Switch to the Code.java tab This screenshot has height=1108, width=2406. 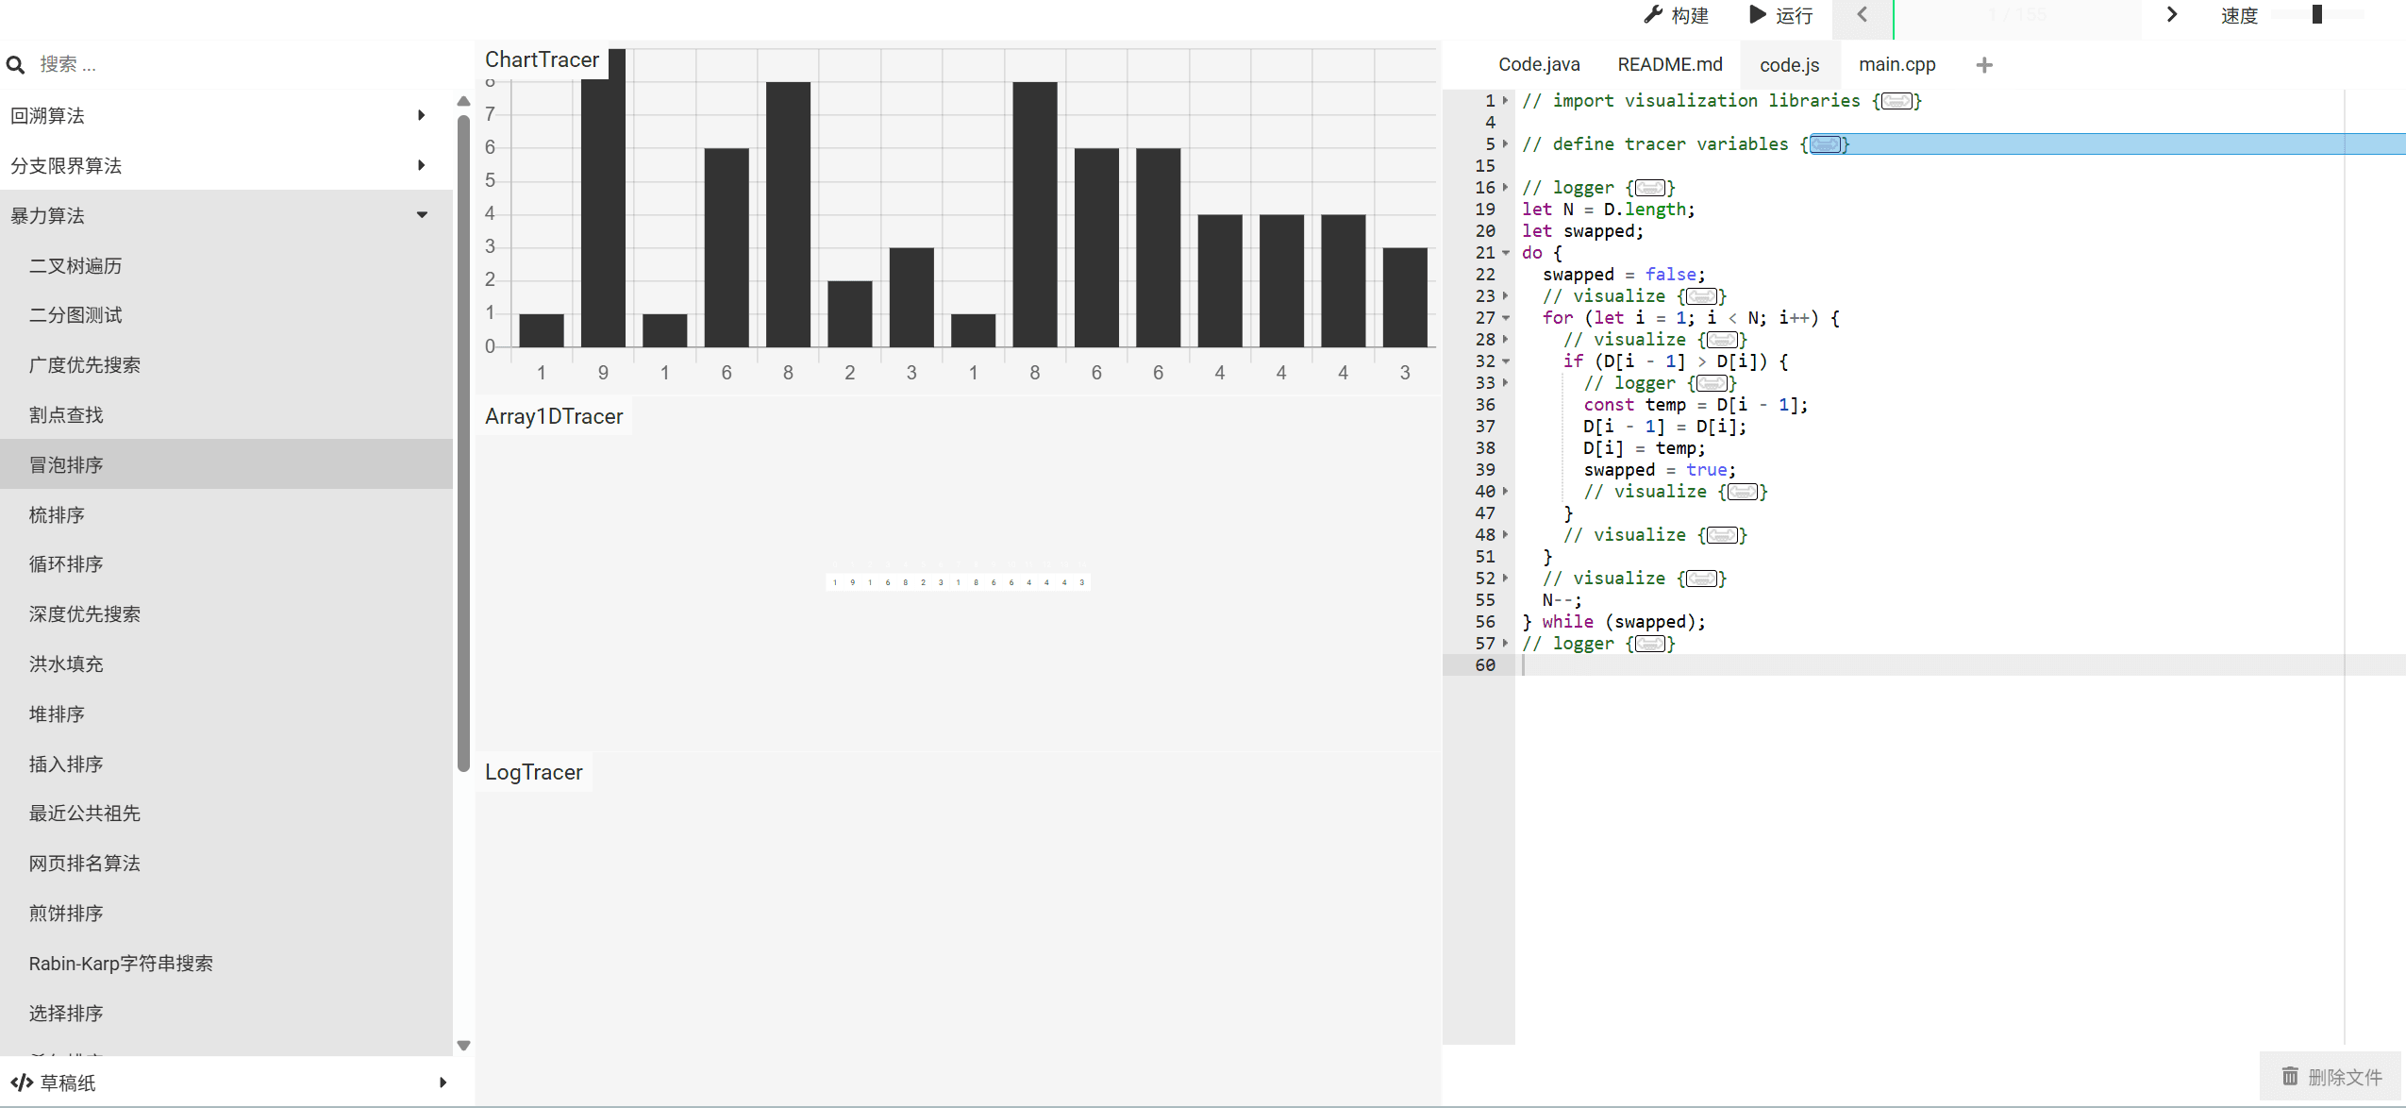(1538, 65)
